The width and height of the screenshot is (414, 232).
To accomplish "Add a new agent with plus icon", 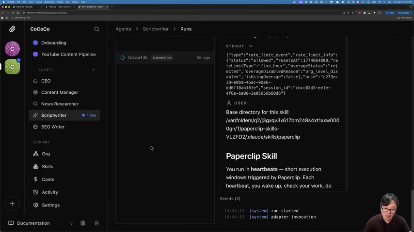I will pos(93,70).
